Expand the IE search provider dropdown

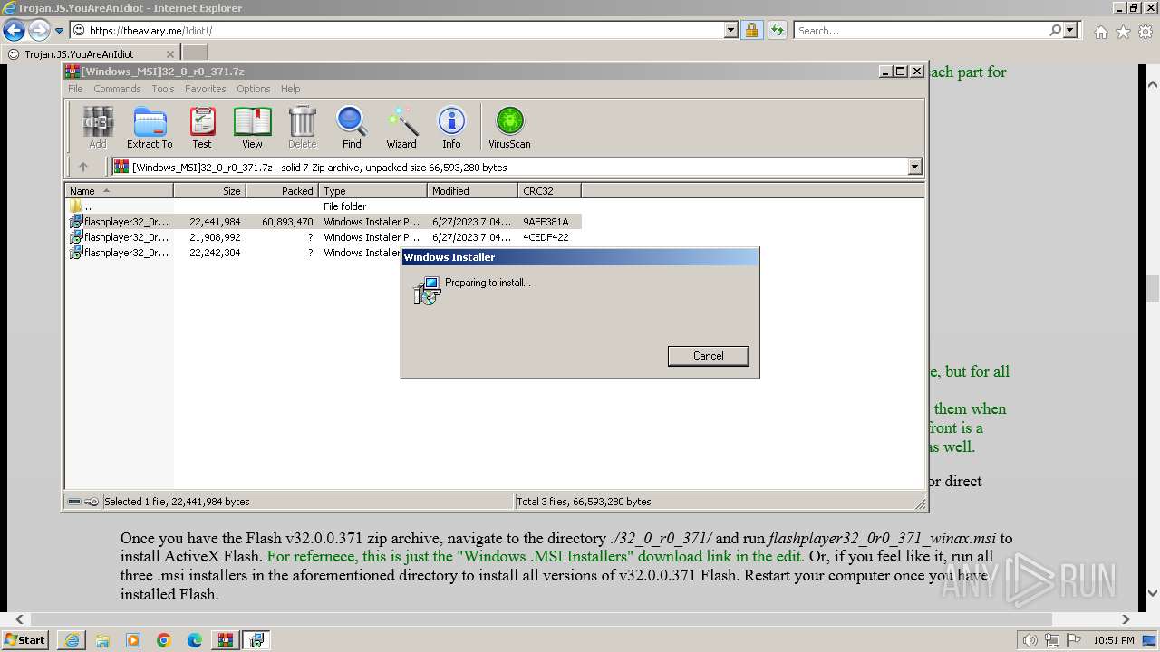pos(1070,31)
